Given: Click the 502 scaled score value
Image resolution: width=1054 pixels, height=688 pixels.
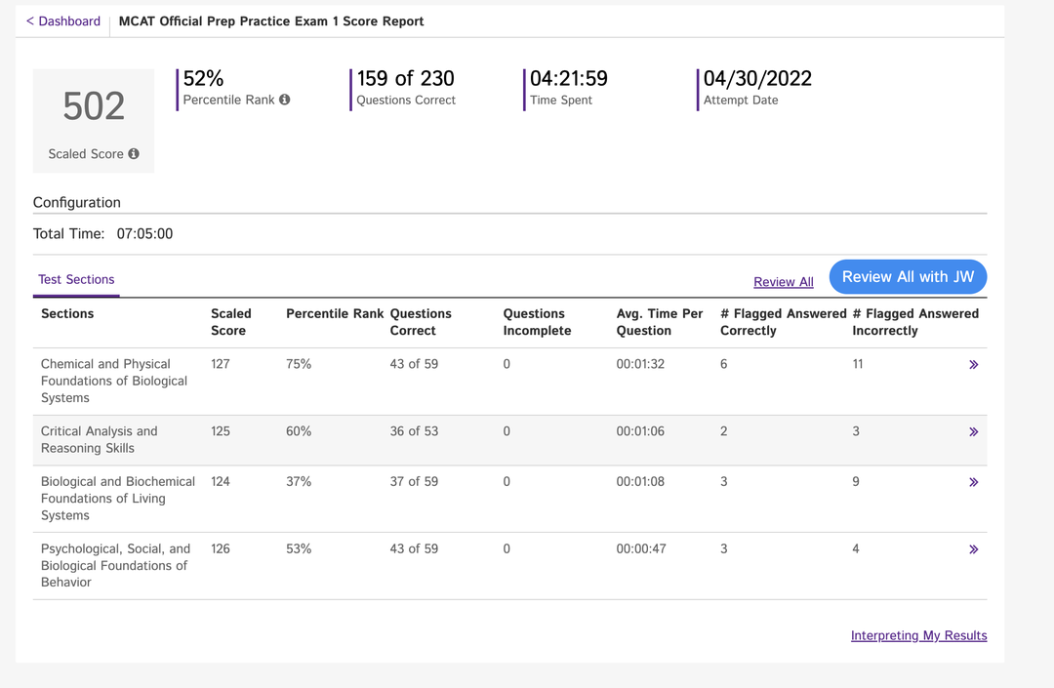Looking at the screenshot, I should [x=94, y=106].
